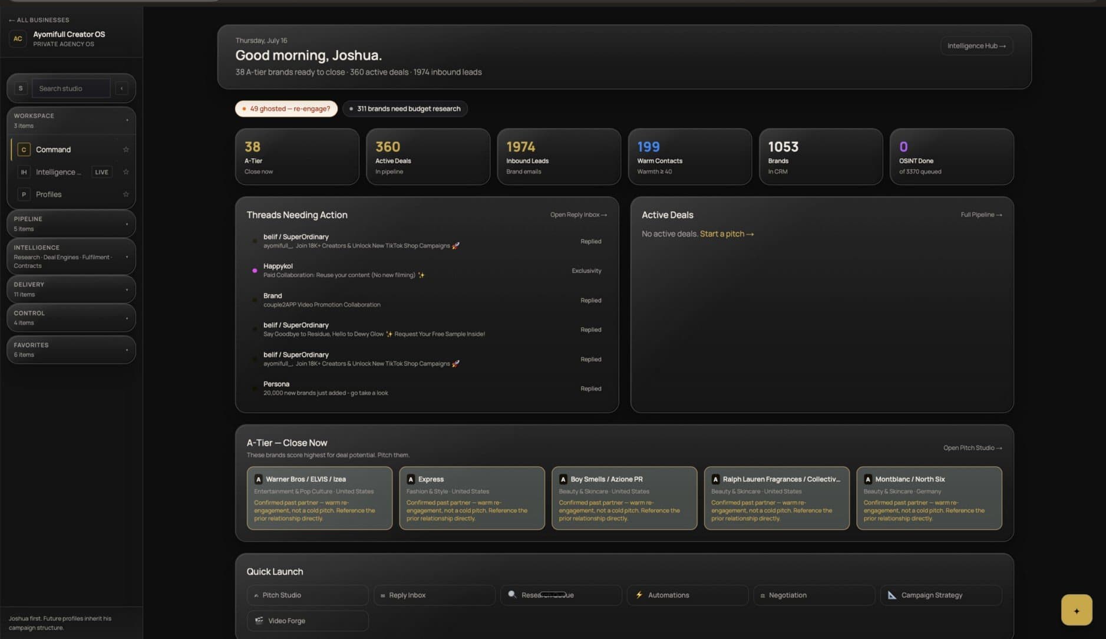Open the Ralph Lauren Fragrances card

(777, 498)
